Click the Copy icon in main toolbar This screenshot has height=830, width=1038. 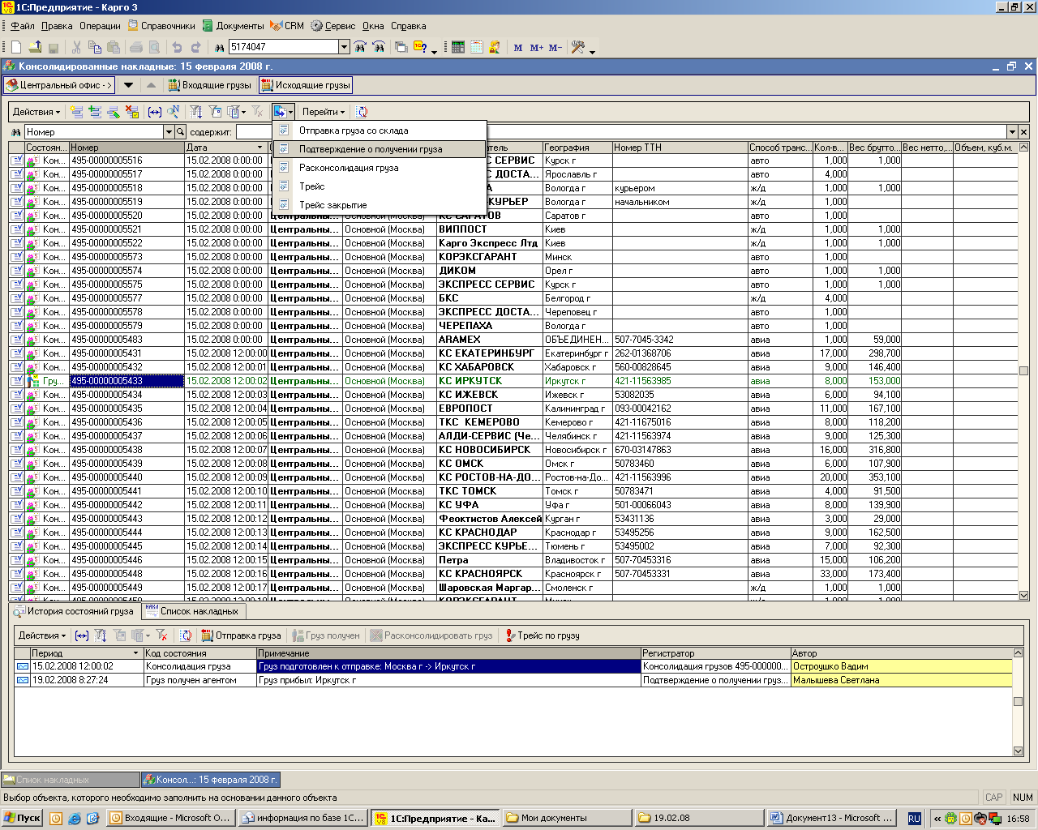click(x=95, y=48)
